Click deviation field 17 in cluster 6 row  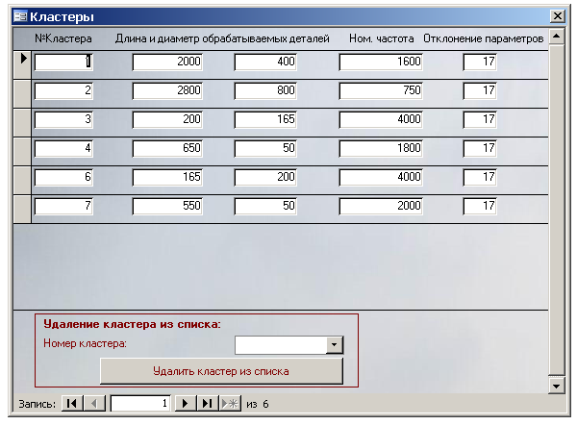[480, 177]
